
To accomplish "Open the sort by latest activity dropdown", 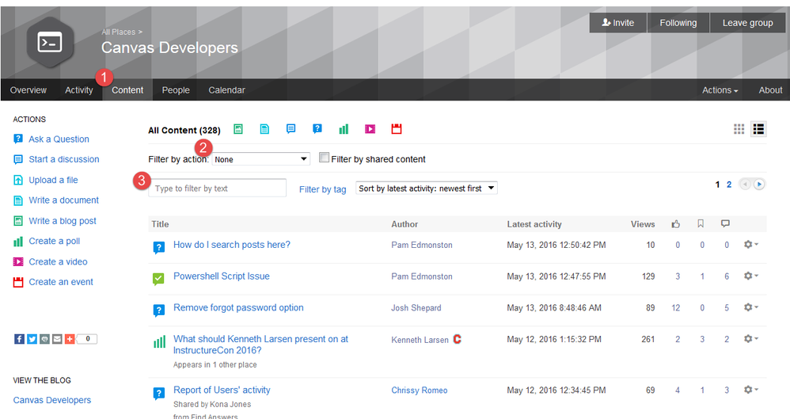I will (427, 189).
